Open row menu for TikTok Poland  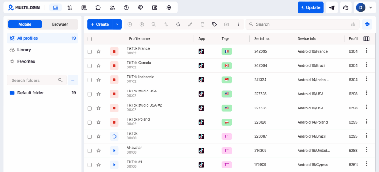pos(366,121)
